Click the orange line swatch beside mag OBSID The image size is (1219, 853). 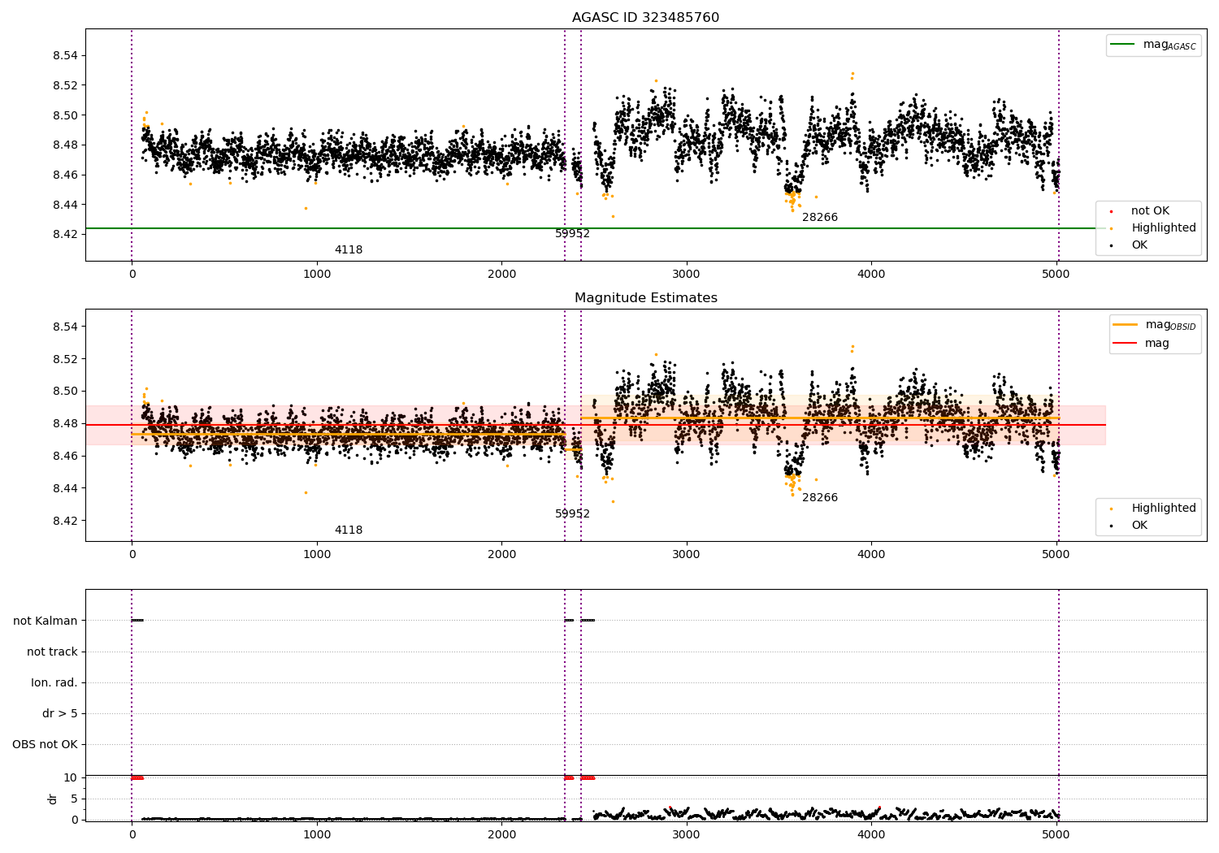tap(1126, 325)
